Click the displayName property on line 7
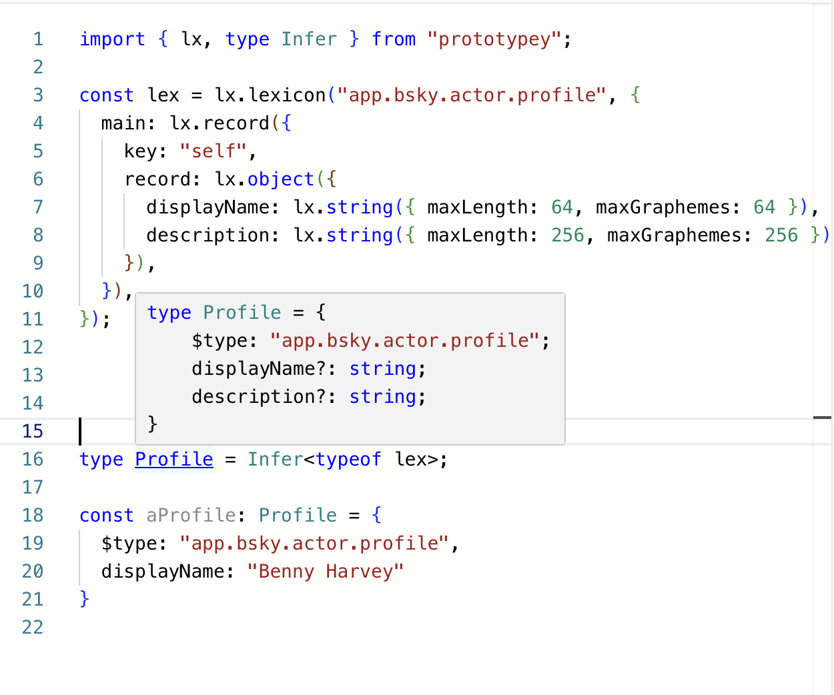The height and width of the screenshot is (695, 834). tap(207, 207)
